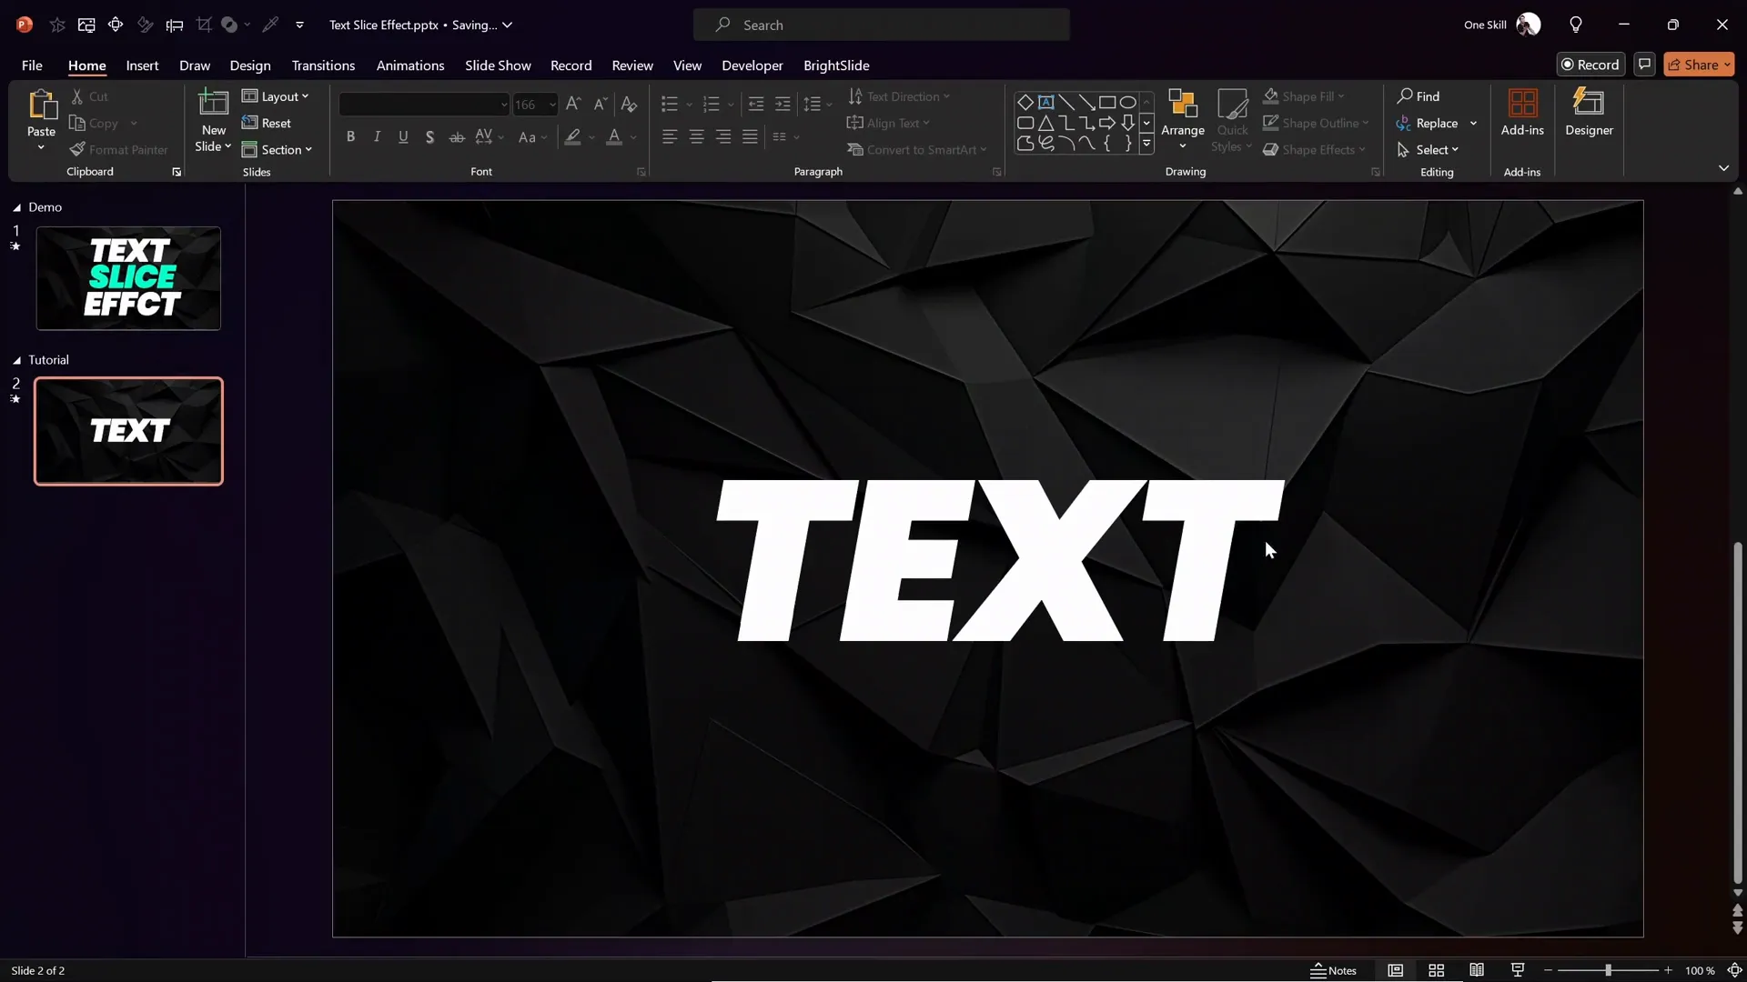Select slide 1 thumbnail in Demo section
This screenshot has height=982, width=1747.
(x=128, y=278)
